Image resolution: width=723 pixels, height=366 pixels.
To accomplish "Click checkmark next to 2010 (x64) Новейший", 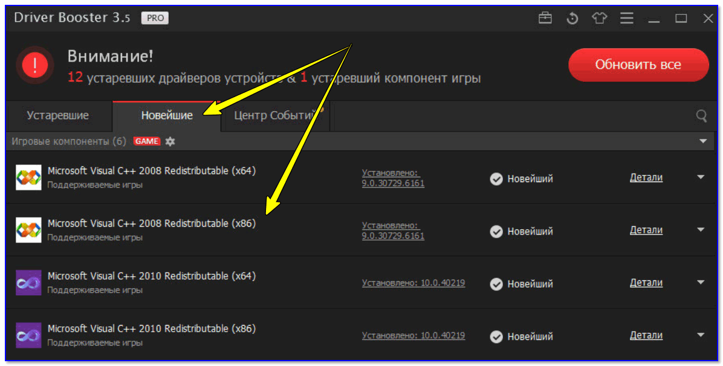I will click(x=496, y=284).
